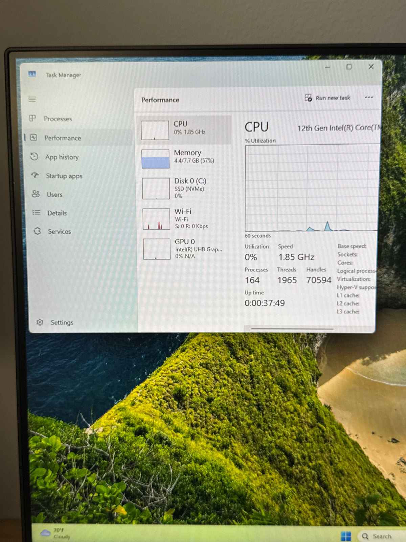Select the GPU 0 resource entry
The height and width of the screenshot is (542, 406).
[x=185, y=249]
